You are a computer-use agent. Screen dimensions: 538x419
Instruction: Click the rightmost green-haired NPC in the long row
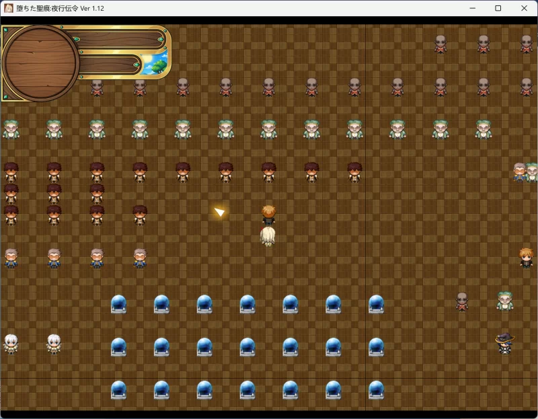pyautogui.click(x=483, y=129)
